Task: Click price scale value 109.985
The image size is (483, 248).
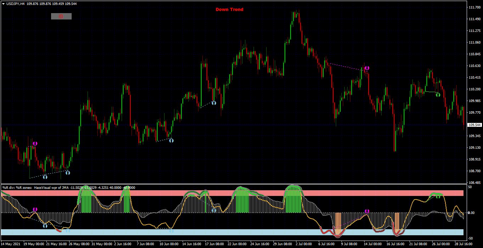Action: [x=474, y=101]
